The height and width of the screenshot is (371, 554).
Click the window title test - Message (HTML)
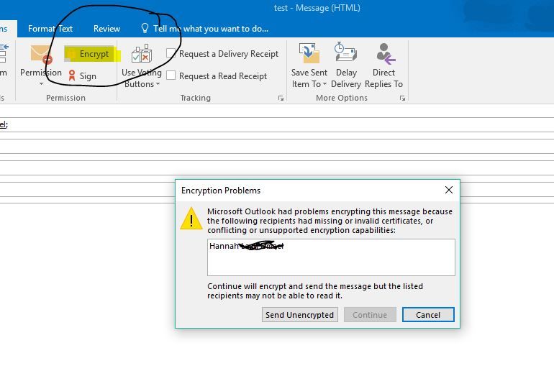click(317, 8)
